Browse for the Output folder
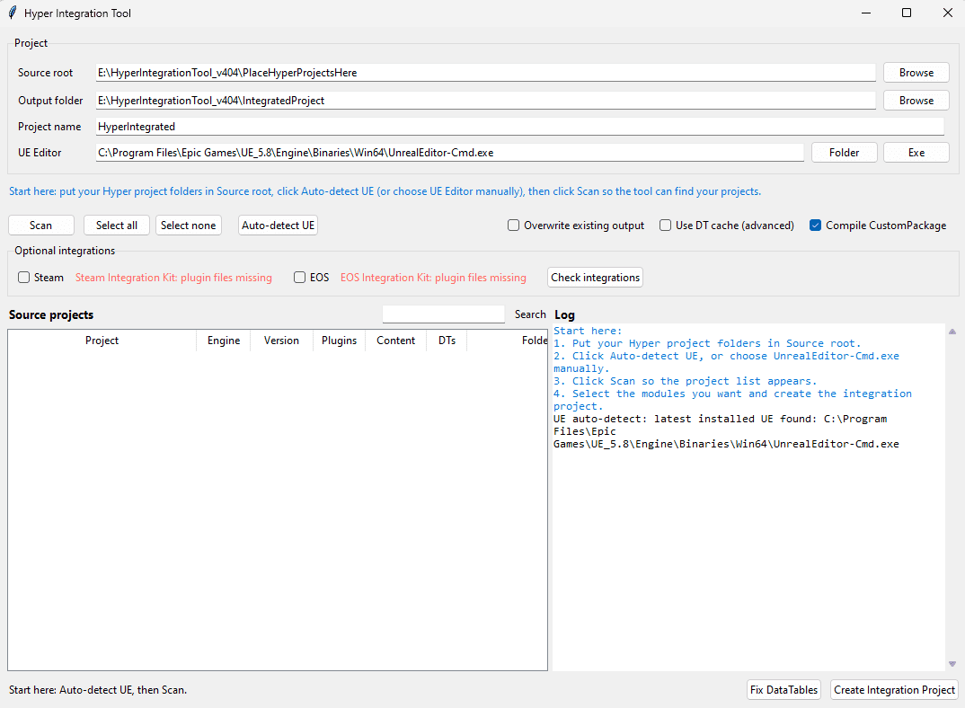This screenshot has width=965, height=708. pos(916,101)
